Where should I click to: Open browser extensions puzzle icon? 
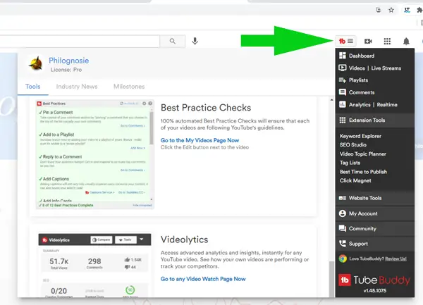(419, 11)
